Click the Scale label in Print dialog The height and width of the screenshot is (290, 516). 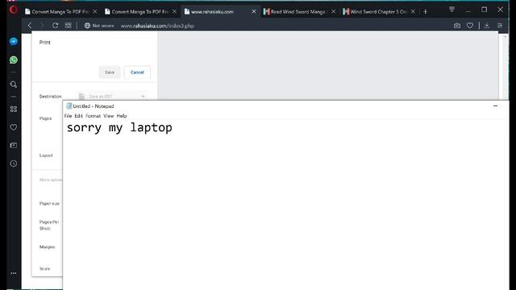(x=45, y=268)
